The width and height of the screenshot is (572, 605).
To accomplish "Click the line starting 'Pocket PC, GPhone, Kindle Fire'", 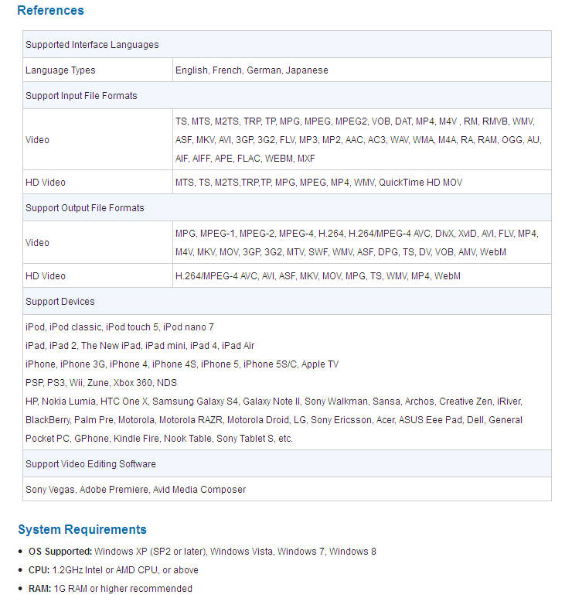I will pos(159,439).
